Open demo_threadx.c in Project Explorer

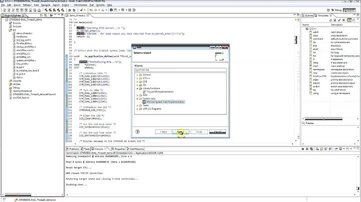(x=24, y=33)
